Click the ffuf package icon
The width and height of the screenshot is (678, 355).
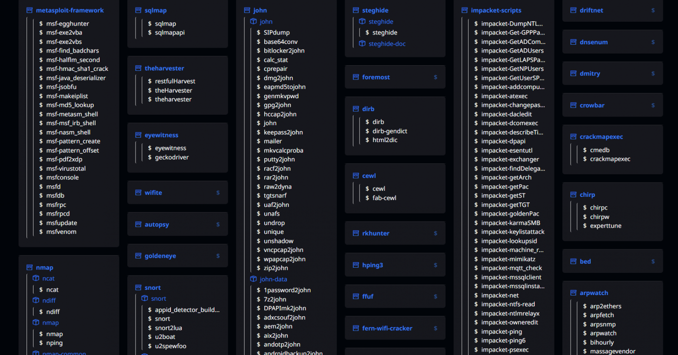[x=356, y=296]
